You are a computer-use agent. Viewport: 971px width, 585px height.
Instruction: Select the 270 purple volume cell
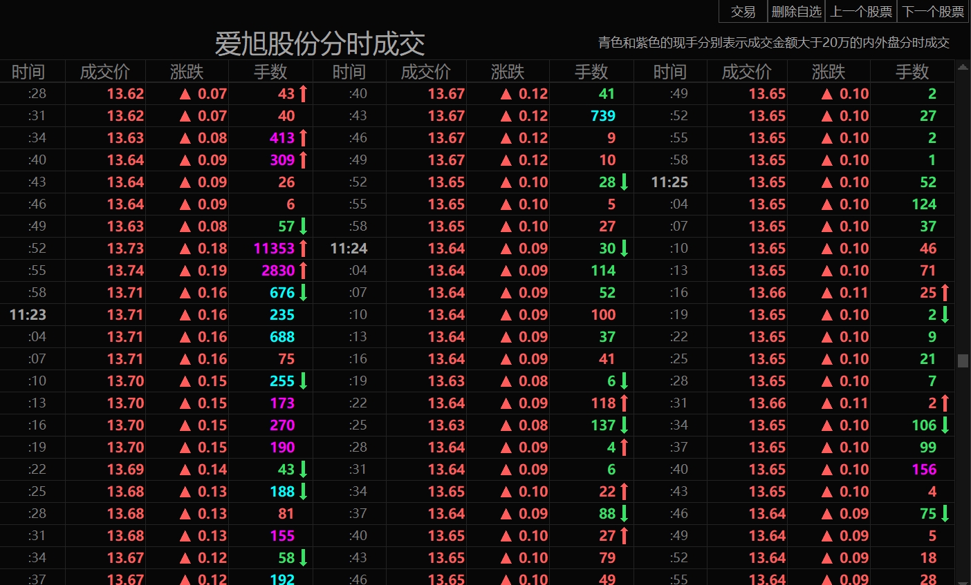point(282,425)
